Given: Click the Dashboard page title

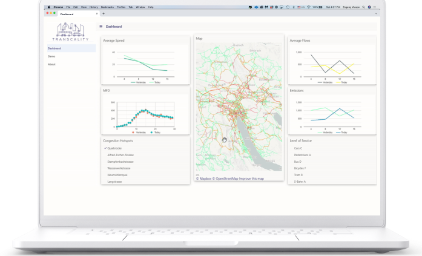Looking at the screenshot, I should click(x=114, y=27).
